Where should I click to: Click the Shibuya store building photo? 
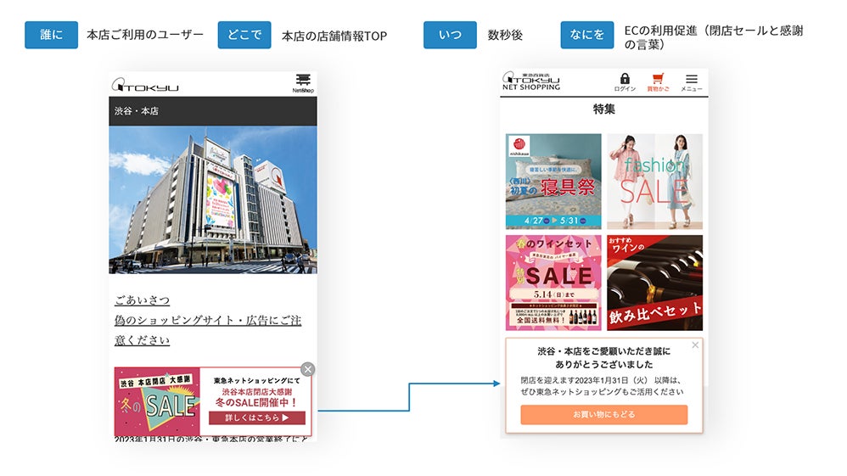213,200
